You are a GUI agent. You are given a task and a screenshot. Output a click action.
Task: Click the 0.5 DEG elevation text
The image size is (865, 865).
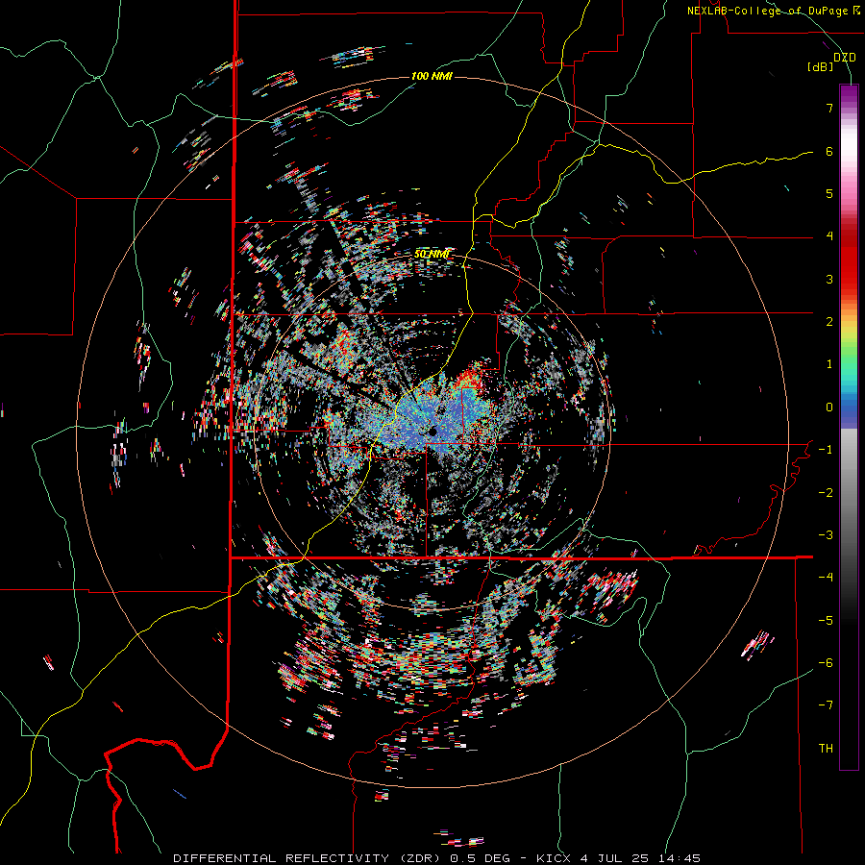click(481, 858)
